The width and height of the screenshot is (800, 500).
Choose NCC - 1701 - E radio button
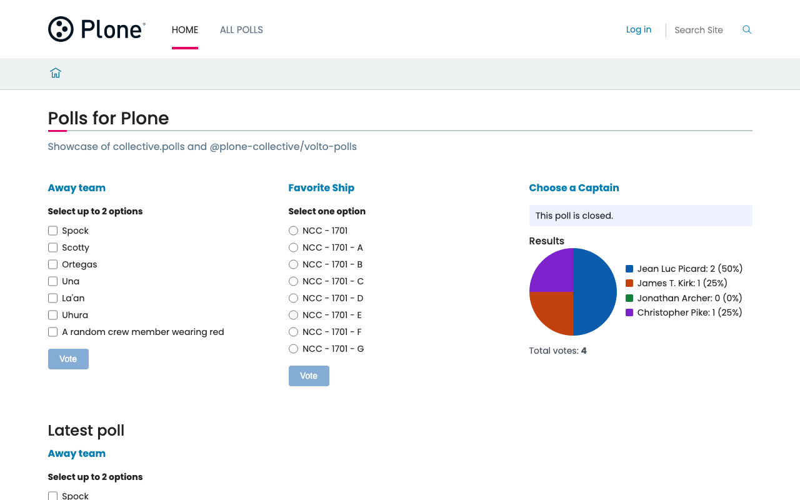pyautogui.click(x=294, y=315)
